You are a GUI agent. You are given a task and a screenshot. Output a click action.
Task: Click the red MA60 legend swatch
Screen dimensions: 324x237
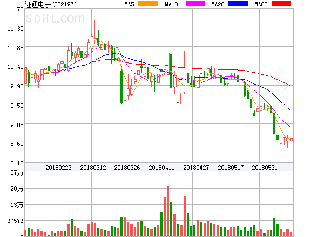[x=281, y=4]
